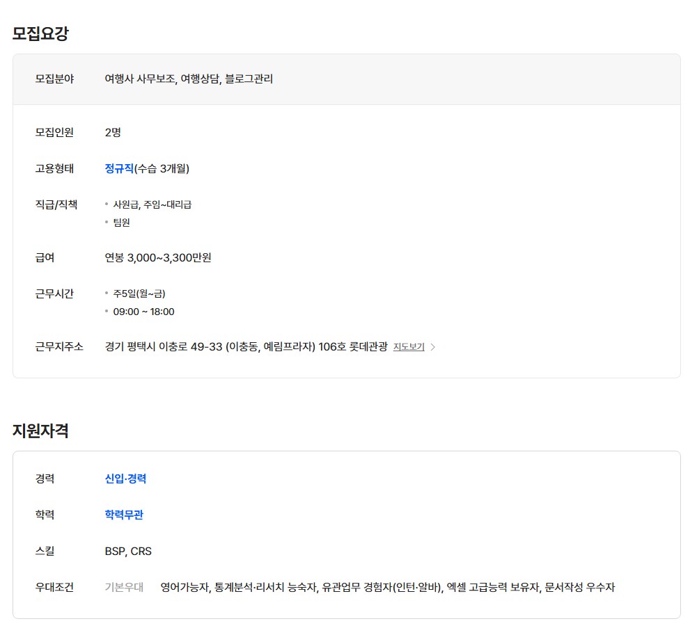Click the 팀원 role bullet entry
The height and width of the screenshot is (635, 697).
coord(121,223)
